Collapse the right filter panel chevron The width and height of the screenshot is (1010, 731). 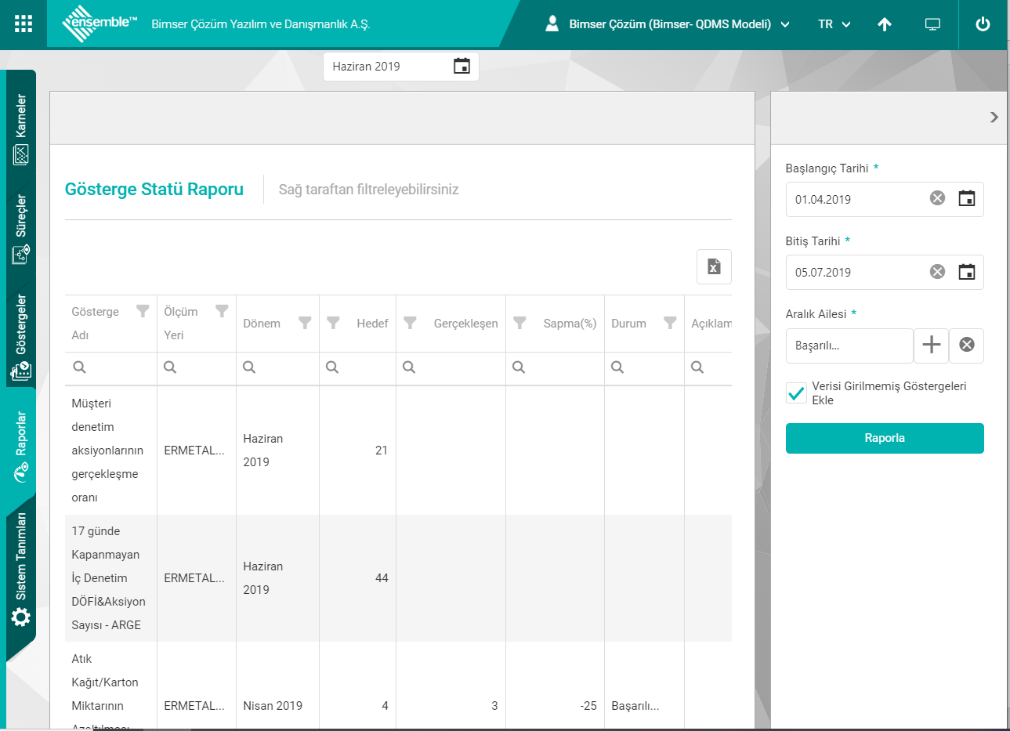(x=994, y=118)
